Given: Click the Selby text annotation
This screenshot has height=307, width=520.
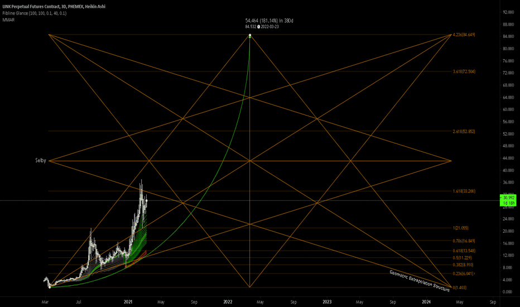Looking at the screenshot, I should click(x=41, y=161).
